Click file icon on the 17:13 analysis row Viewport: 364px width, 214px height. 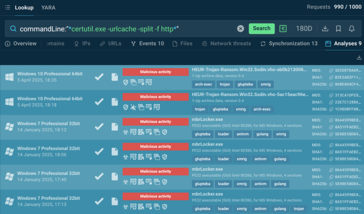[x=114, y=201]
